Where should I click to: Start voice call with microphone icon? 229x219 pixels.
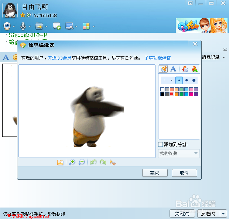(23, 26)
